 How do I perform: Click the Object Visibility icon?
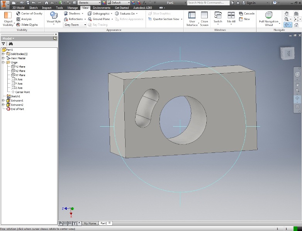pyautogui.click(x=8, y=16)
